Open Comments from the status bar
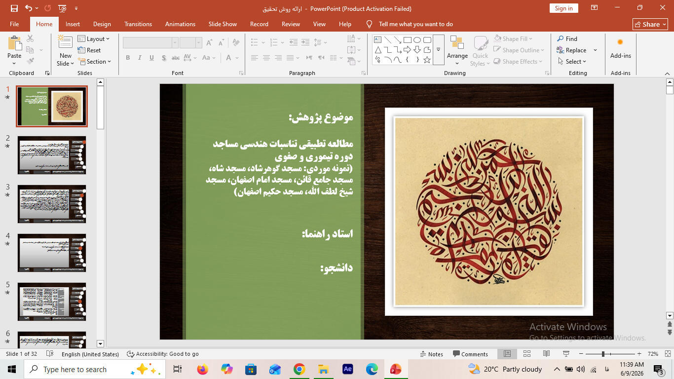The image size is (674, 379). tap(470, 354)
